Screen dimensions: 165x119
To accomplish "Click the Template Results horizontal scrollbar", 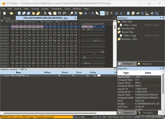I will (50, 113).
